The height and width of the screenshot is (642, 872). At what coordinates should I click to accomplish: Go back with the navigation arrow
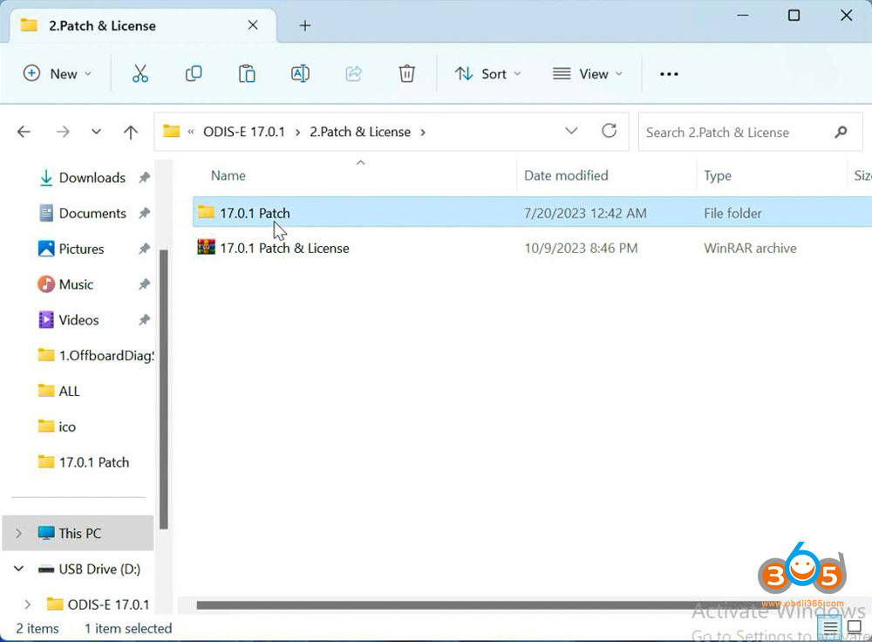click(24, 131)
